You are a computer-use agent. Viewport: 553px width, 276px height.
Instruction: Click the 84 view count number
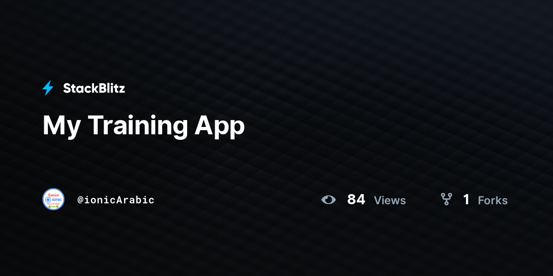[356, 200]
